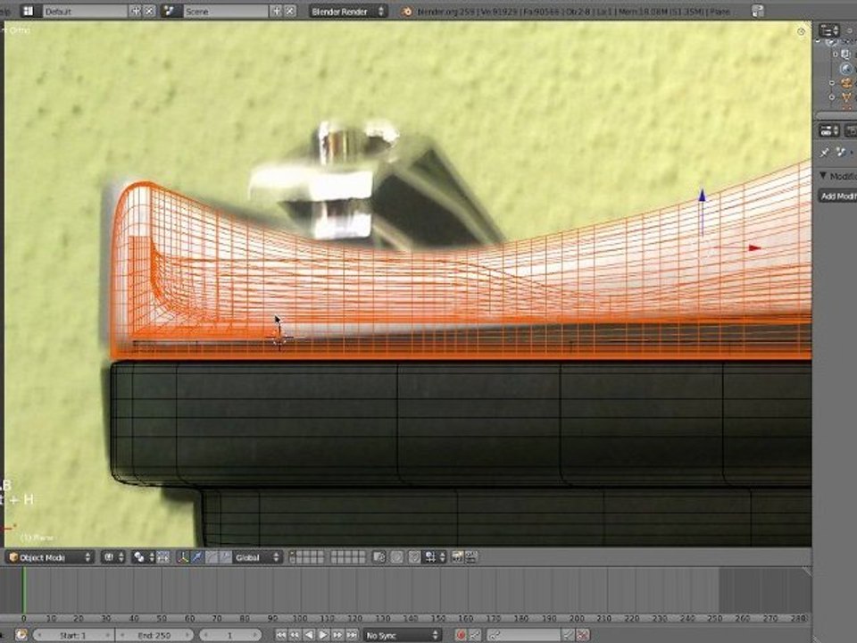Click the blue Z axis manipulator arrow
Image resolution: width=857 pixels, height=643 pixels.
click(703, 196)
